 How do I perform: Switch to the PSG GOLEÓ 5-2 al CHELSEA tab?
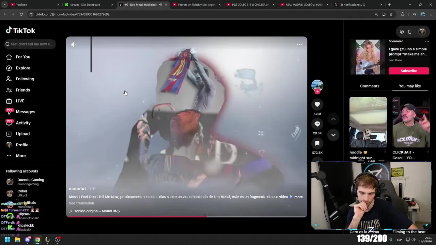(x=250, y=5)
